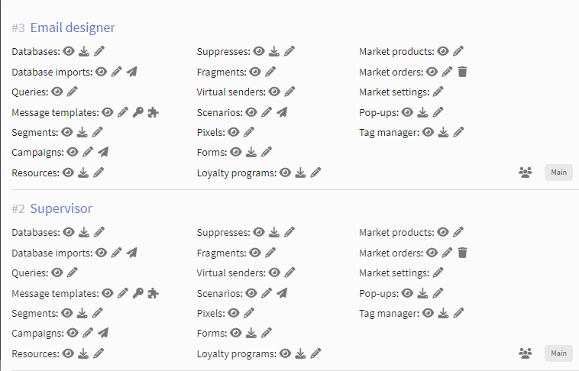Click the users group icon in Email designer row
The height and width of the screenshot is (371, 579).
(525, 173)
